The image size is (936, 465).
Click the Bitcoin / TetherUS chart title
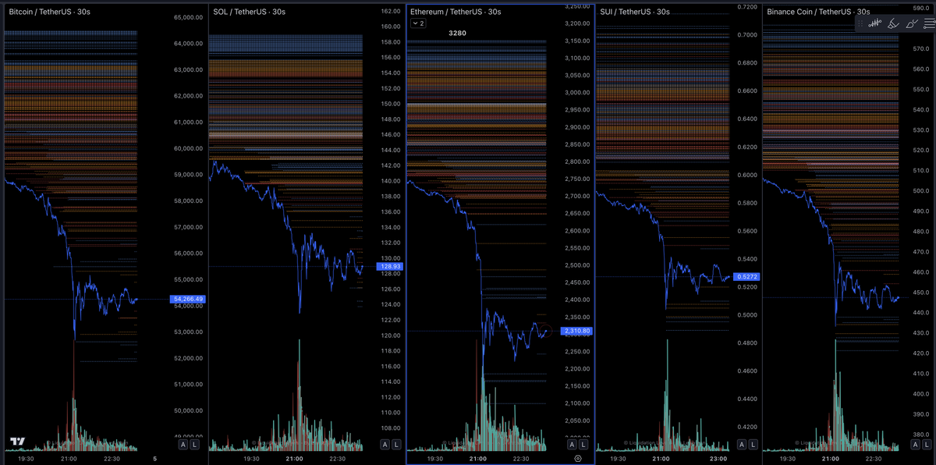pyautogui.click(x=51, y=12)
